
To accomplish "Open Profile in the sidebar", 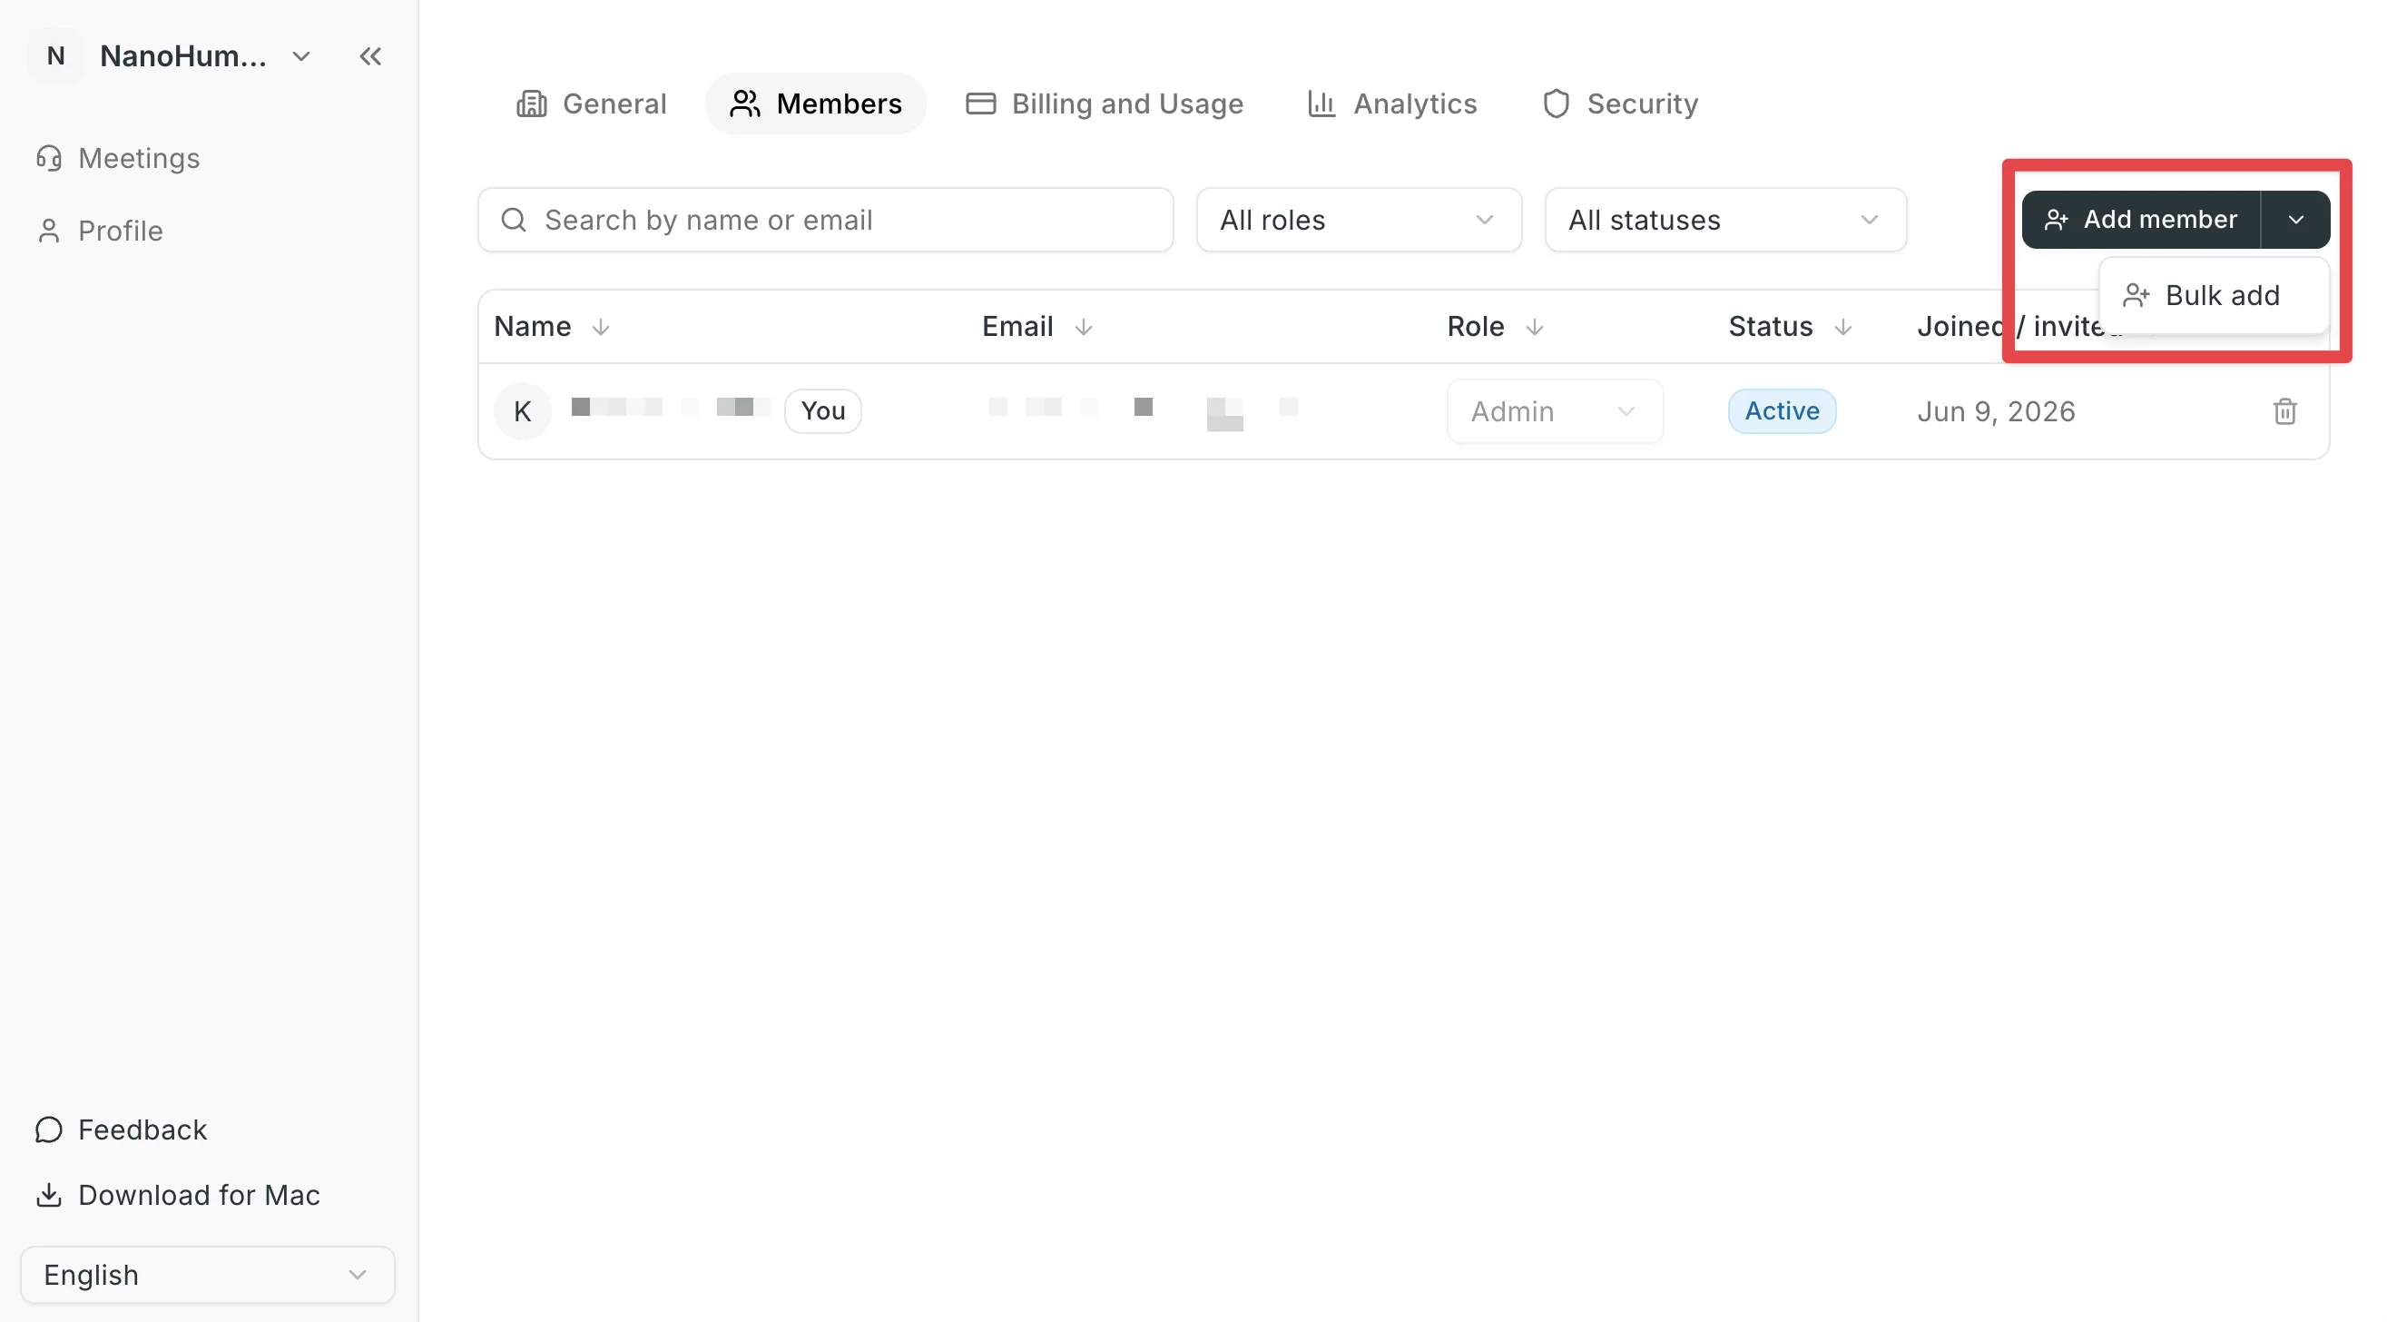I will tap(99, 231).
